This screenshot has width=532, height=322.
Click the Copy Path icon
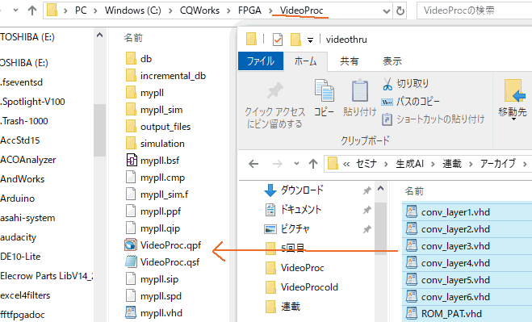387,102
